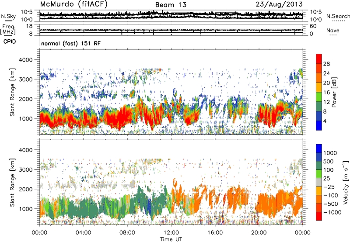Click the 08:00 time axis tick label
This screenshot has width=350, height=242.
(127, 233)
